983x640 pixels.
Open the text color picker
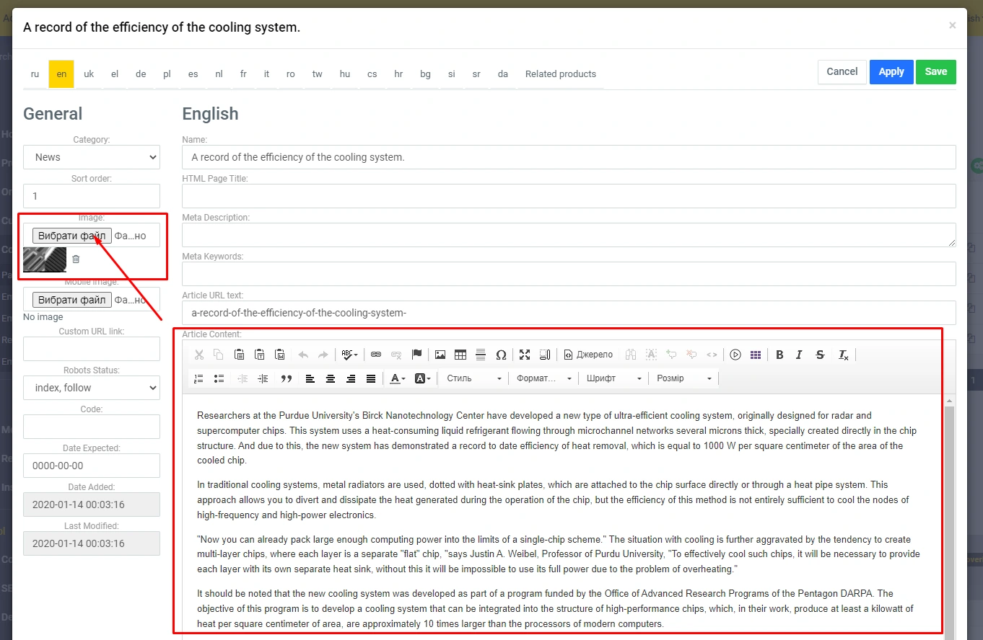click(397, 378)
